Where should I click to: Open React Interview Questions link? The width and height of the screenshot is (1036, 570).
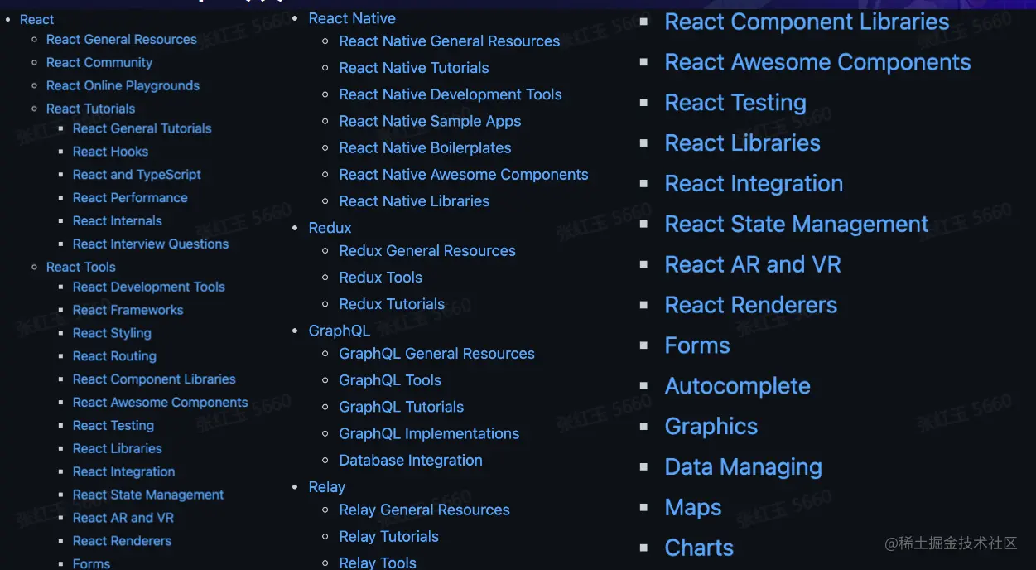pyautogui.click(x=151, y=244)
